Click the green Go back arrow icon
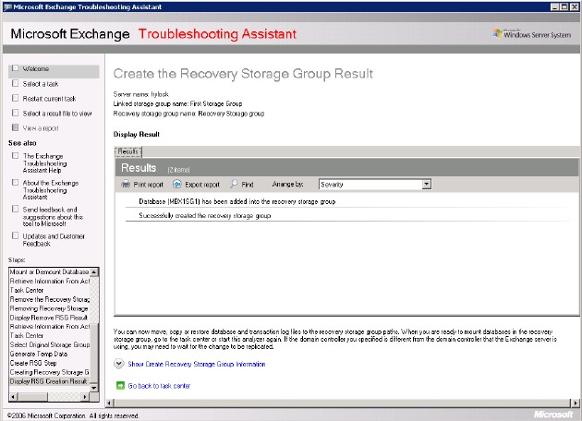The width and height of the screenshot is (582, 421). tap(120, 386)
